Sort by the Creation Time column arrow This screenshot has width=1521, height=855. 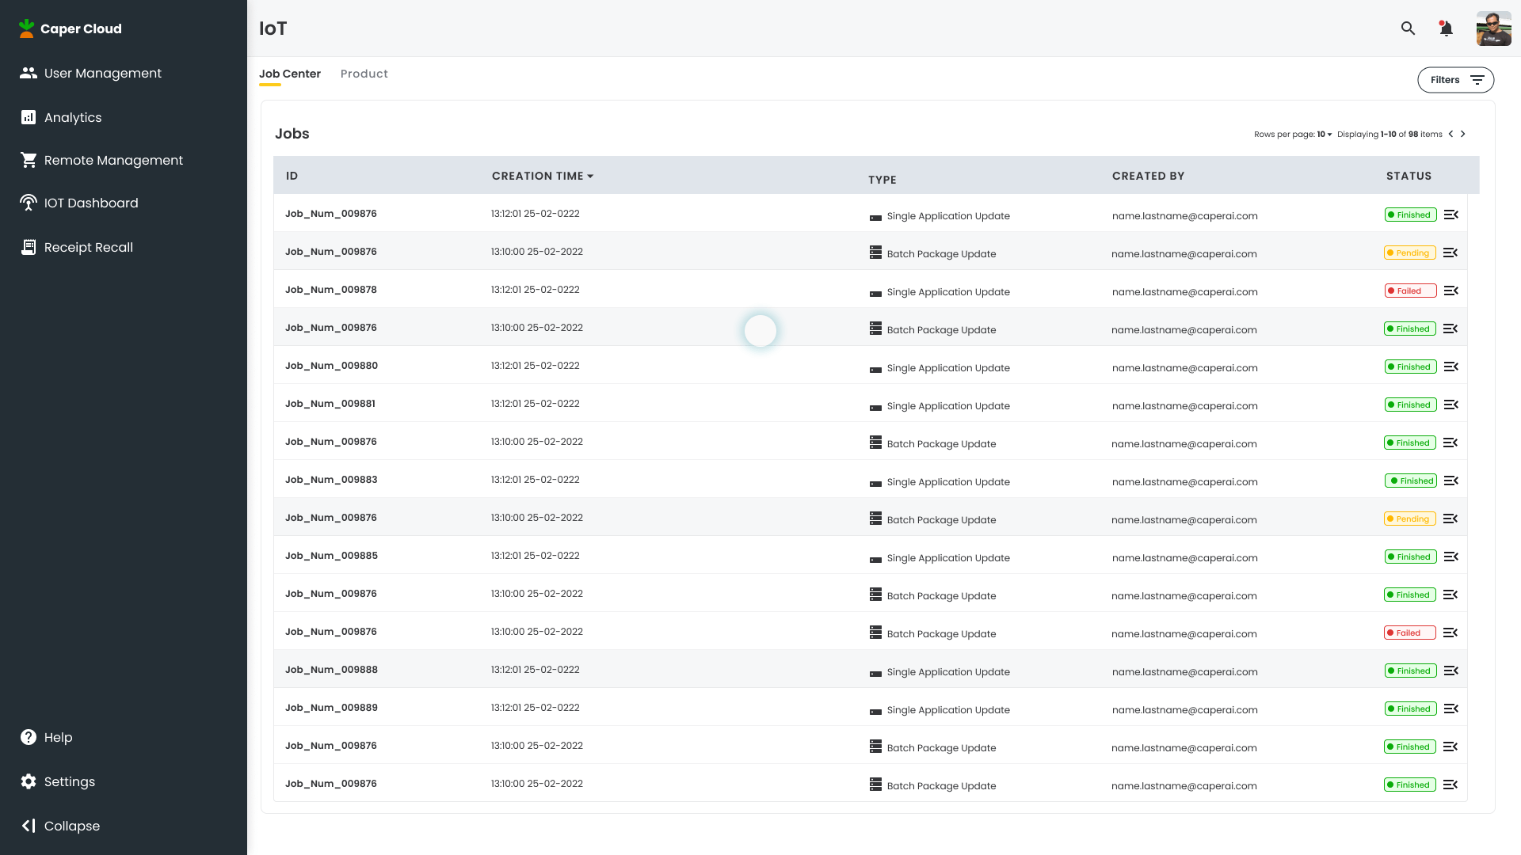590,177
